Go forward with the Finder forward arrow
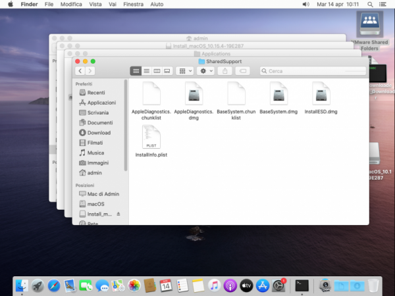This screenshot has height=296, width=395. tap(90, 71)
